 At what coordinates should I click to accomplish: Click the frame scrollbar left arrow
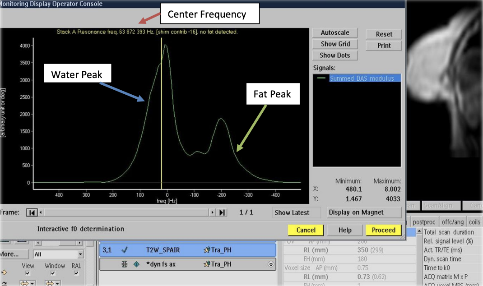pos(41,212)
